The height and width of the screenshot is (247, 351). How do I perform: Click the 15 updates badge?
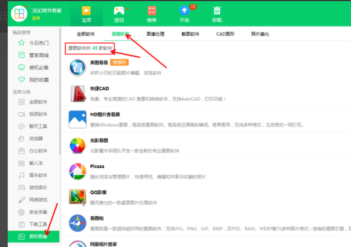[192, 7]
